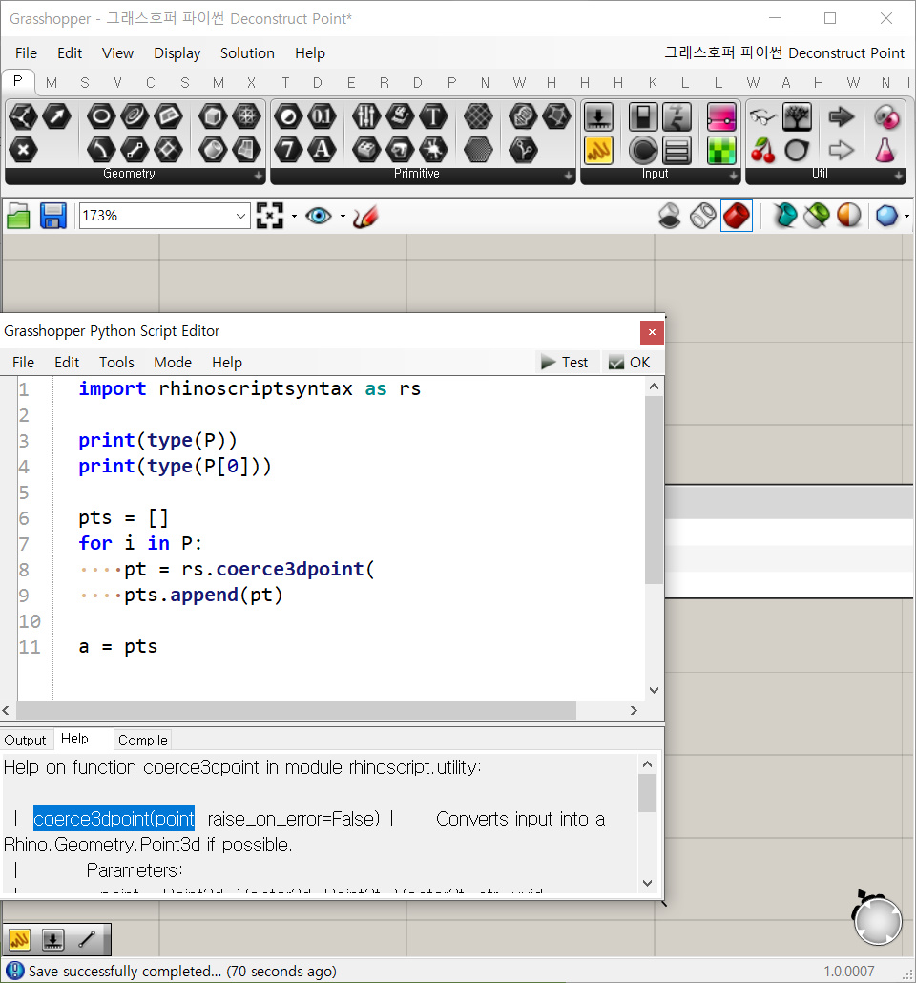This screenshot has height=983, width=916.
Task: Open named views dropdown beside eye icon
Action: pyautogui.click(x=343, y=217)
